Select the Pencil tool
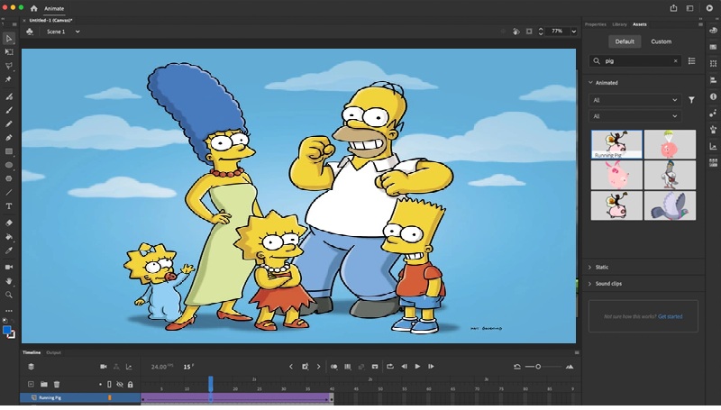The image size is (721, 410). [9, 124]
